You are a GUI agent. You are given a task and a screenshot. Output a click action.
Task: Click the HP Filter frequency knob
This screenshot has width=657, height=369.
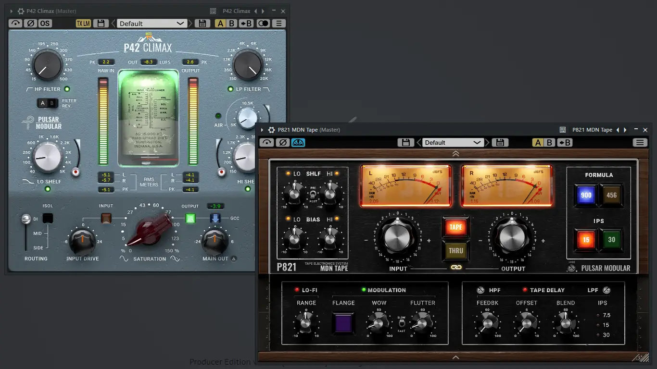pos(47,66)
